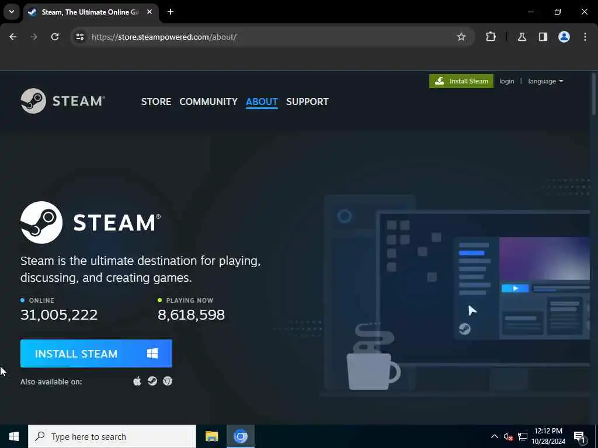This screenshot has height=448, width=598.
Task: Click the taskbar search box
Action: click(112, 436)
